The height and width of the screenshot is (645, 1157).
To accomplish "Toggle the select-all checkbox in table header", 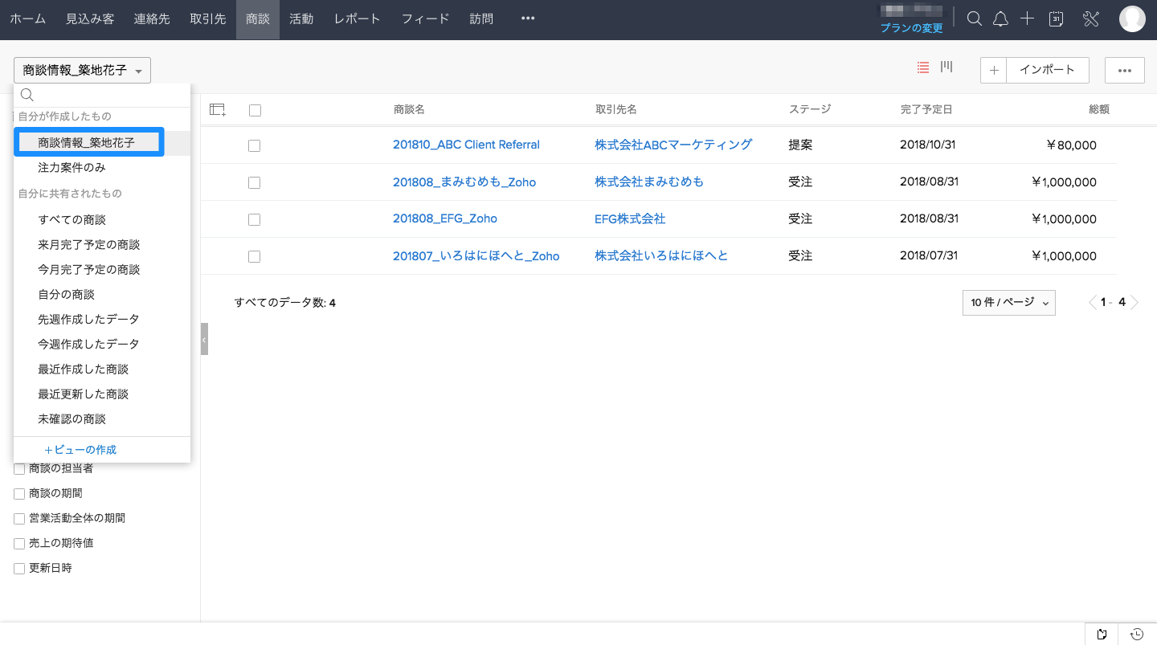I will [x=255, y=110].
